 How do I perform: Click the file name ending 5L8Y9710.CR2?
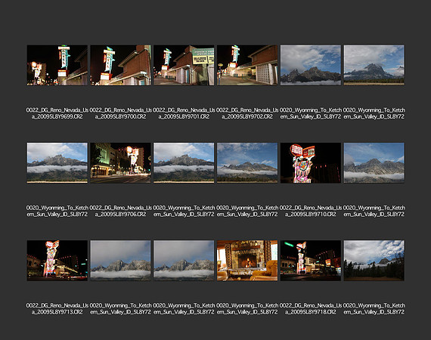click(311, 211)
